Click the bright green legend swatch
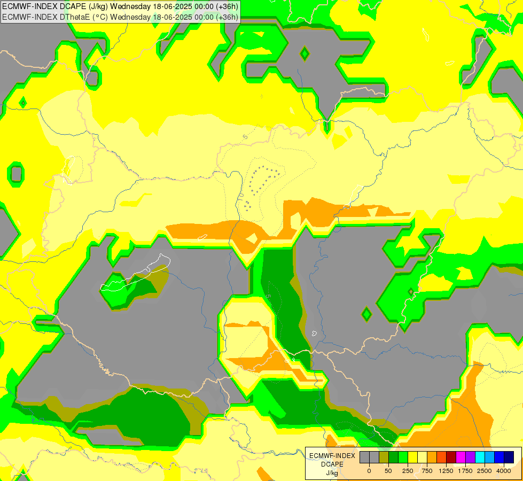Image resolution: width=523 pixels, height=481 pixels. tap(403, 457)
